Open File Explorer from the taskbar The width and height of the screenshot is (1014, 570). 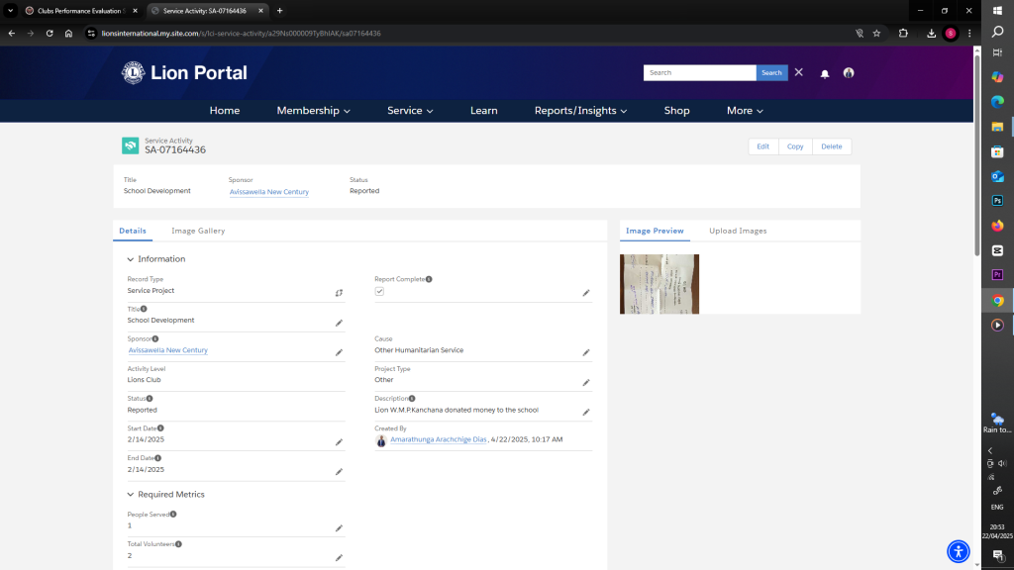[997, 127]
